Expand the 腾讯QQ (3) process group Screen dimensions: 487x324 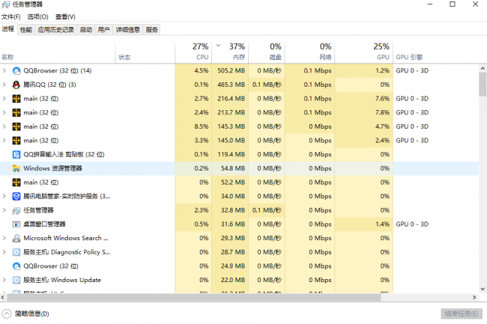(4, 85)
